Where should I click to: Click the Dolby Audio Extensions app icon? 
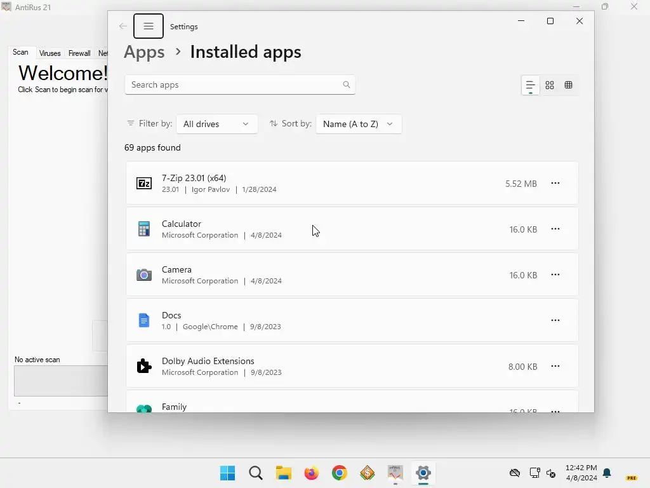144,366
